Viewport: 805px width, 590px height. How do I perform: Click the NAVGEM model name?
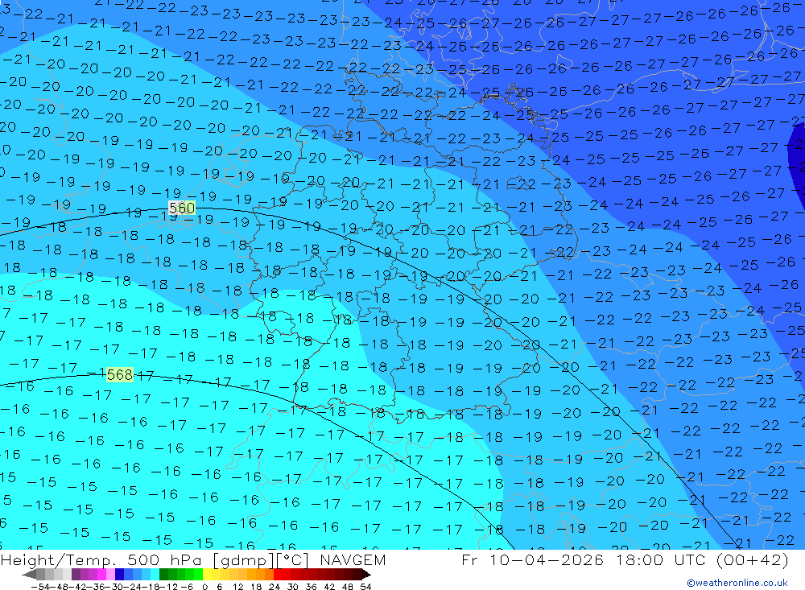coord(353,559)
